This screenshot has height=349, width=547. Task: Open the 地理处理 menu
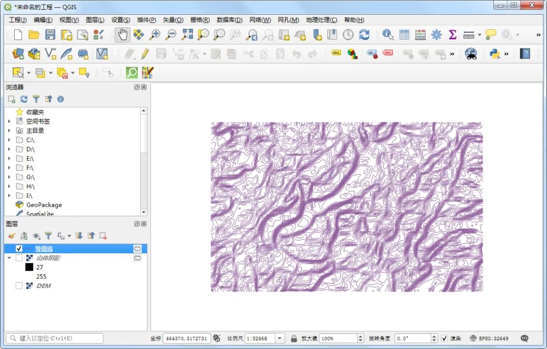pos(321,20)
